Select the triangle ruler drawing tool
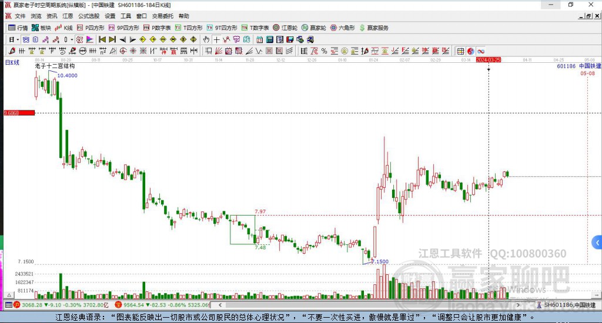This screenshot has width=602, height=323. pyautogui.click(x=113, y=51)
